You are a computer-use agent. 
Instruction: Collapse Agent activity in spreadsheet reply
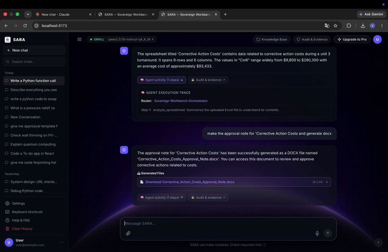(162, 80)
